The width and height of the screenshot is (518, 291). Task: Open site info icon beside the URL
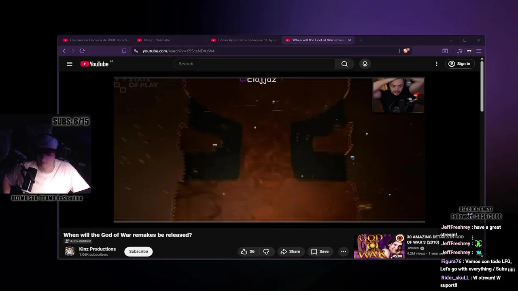click(136, 51)
